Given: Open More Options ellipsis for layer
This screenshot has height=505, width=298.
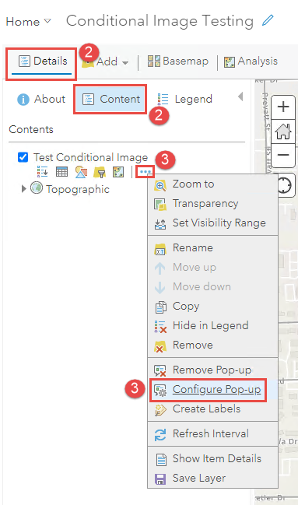Looking at the screenshot, I should pyautogui.click(x=145, y=172).
